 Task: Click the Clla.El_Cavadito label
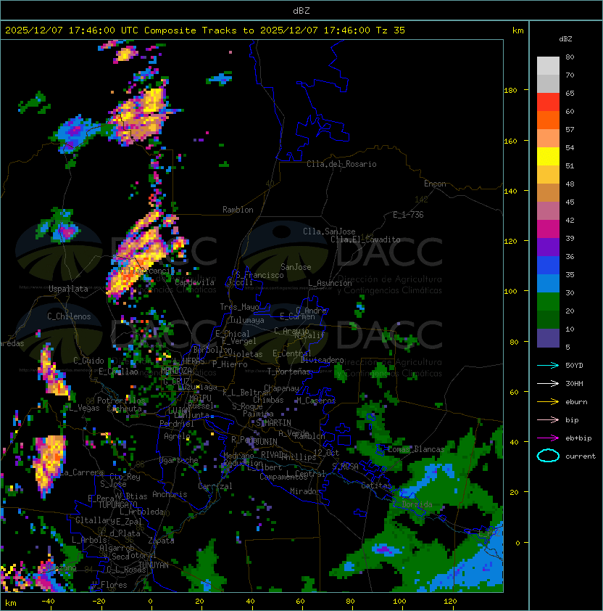pos(365,239)
